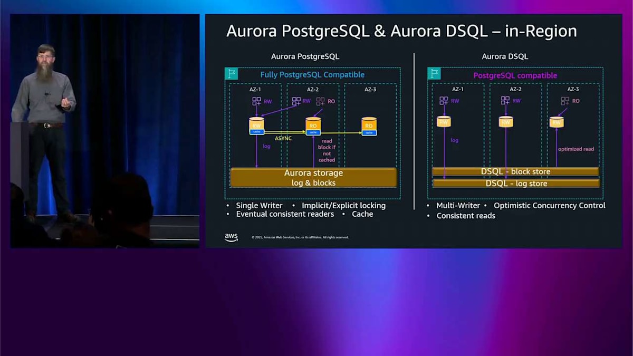Click the 'ASYNC' replication label
633x356 pixels.
tap(283, 138)
